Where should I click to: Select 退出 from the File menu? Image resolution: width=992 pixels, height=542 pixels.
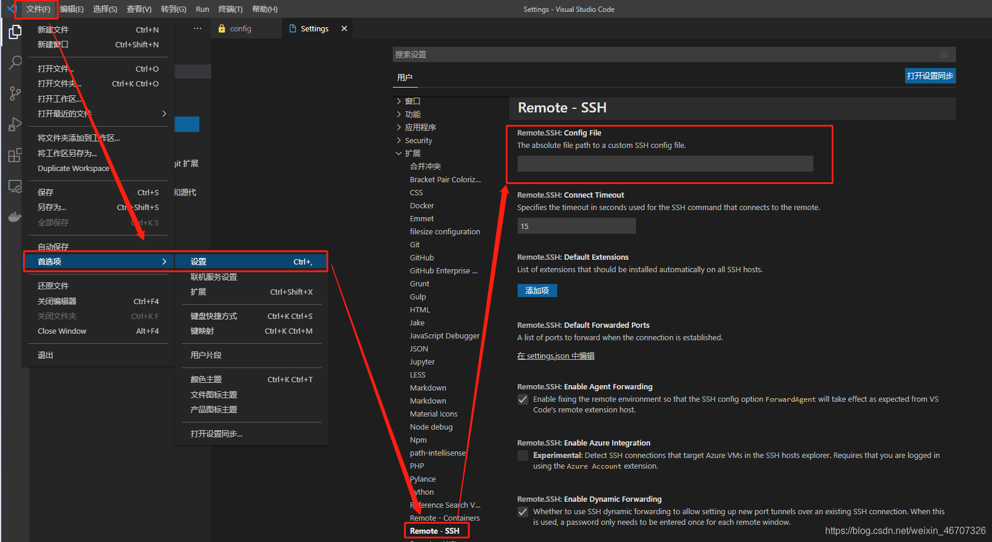[98, 355]
